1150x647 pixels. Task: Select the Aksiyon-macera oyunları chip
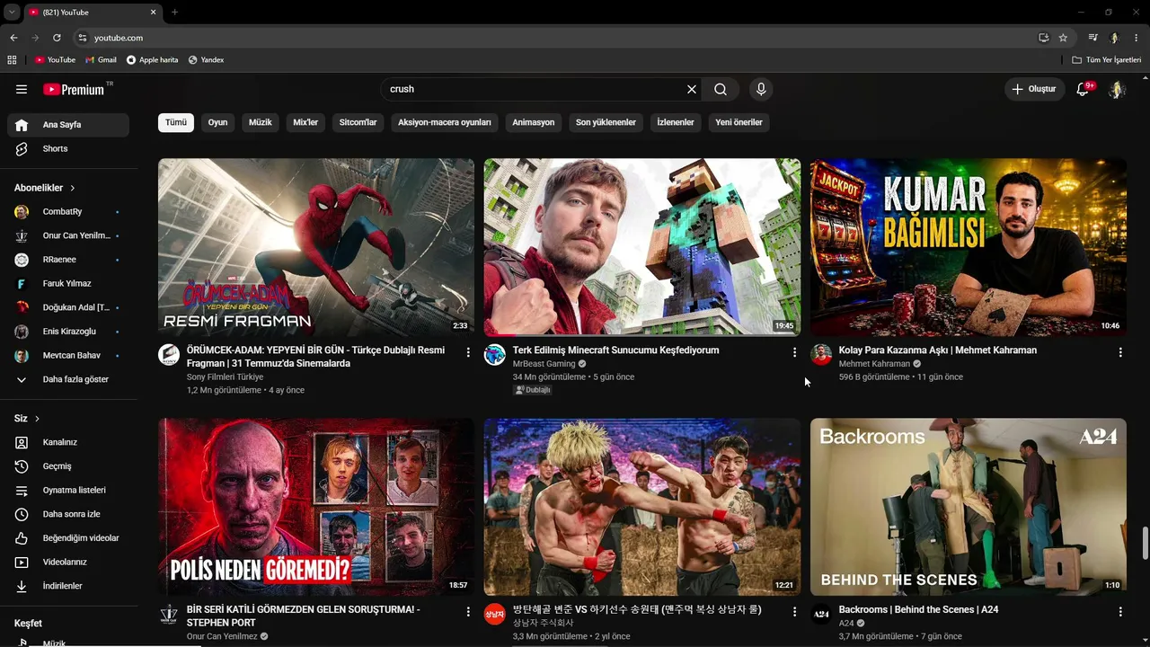445,122
